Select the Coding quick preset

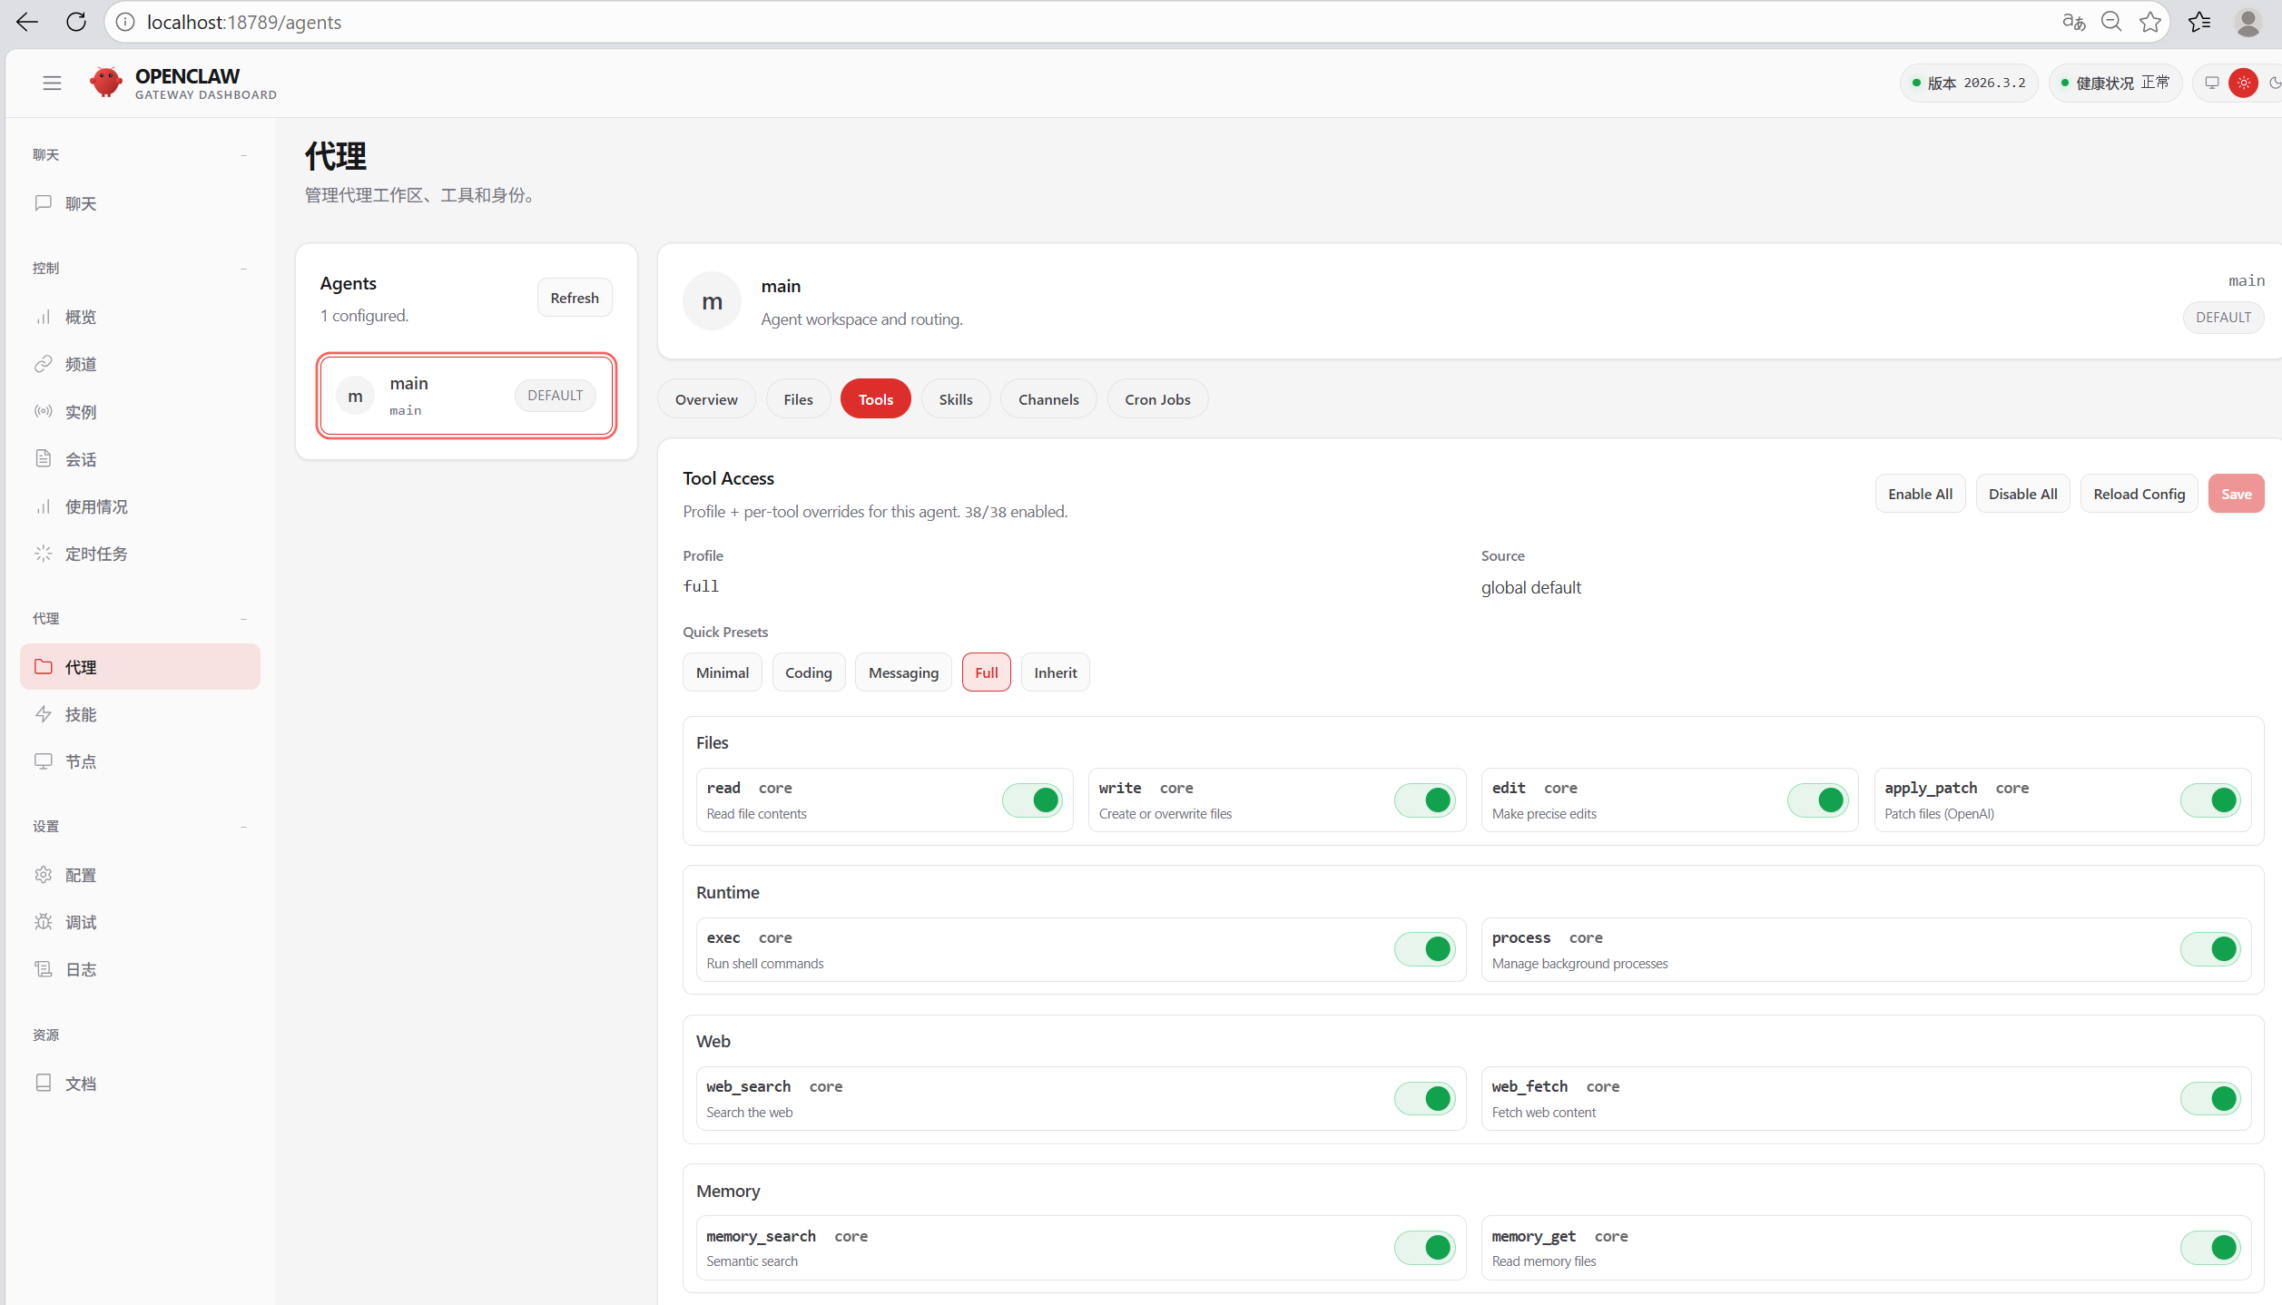coord(807,672)
